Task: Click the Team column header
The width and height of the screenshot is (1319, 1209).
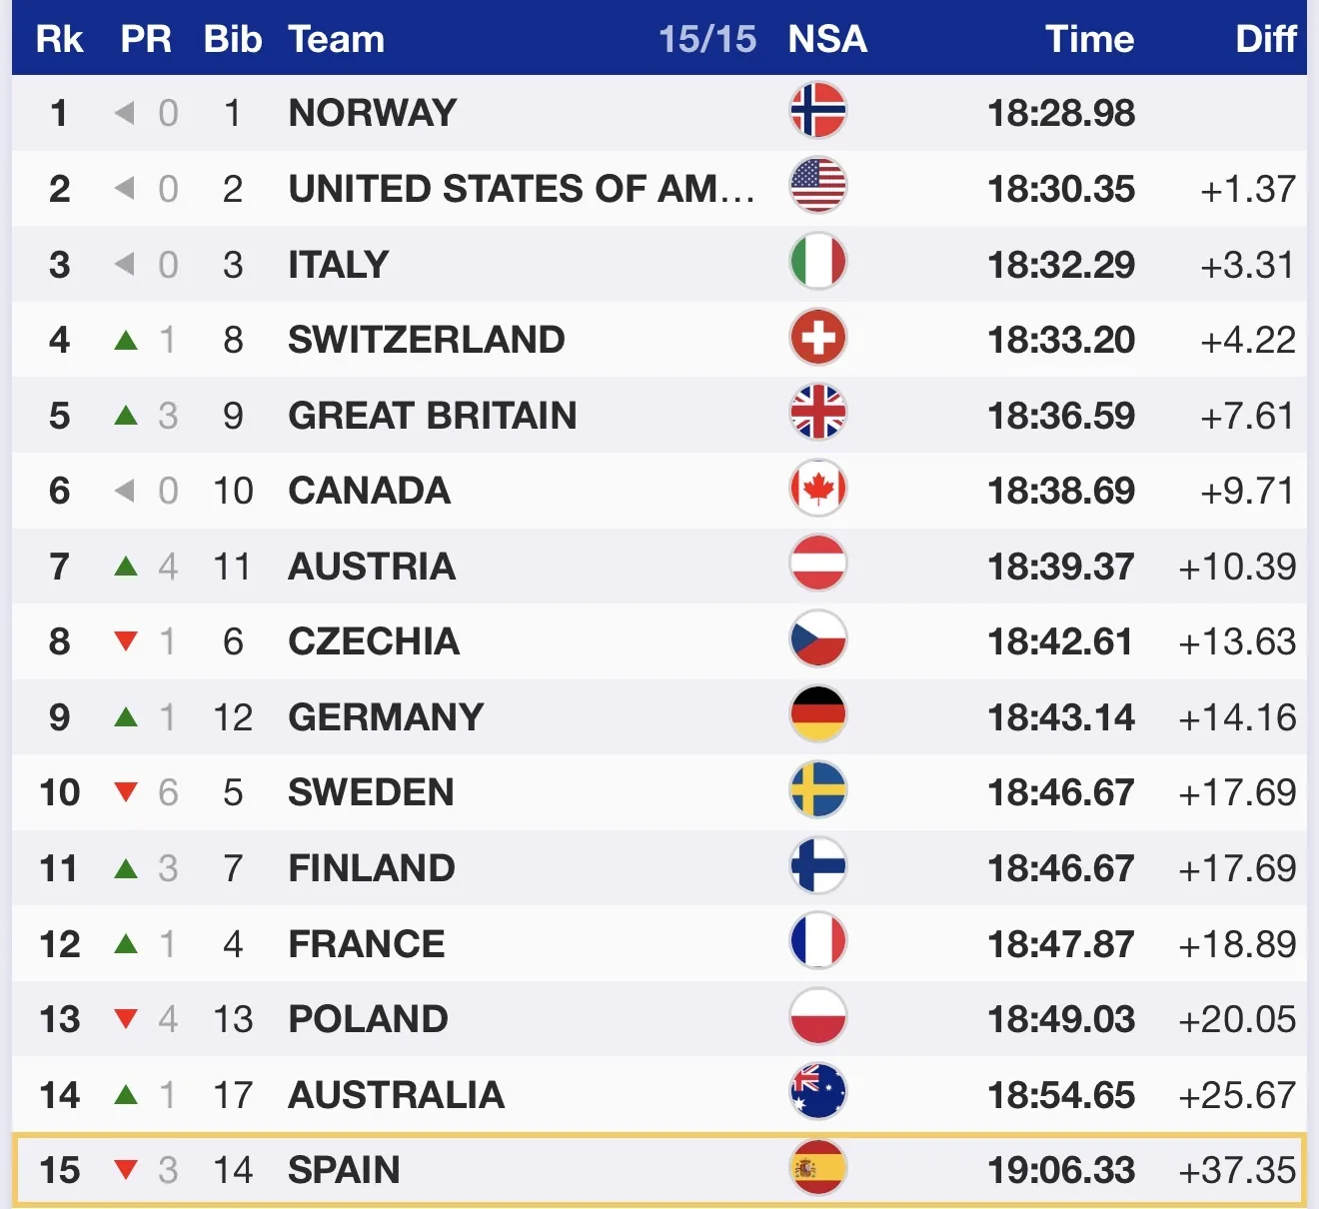Action: 336,39
